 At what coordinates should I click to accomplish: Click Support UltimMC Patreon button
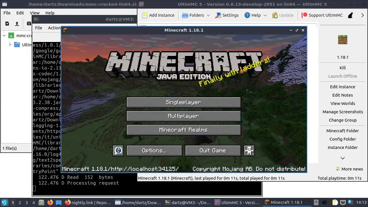point(322,15)
